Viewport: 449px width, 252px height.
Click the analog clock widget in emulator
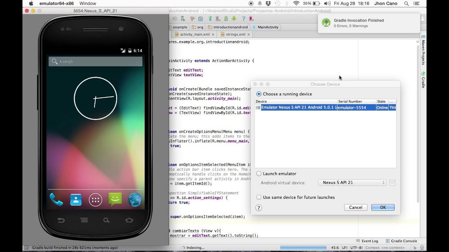[95, 98]
